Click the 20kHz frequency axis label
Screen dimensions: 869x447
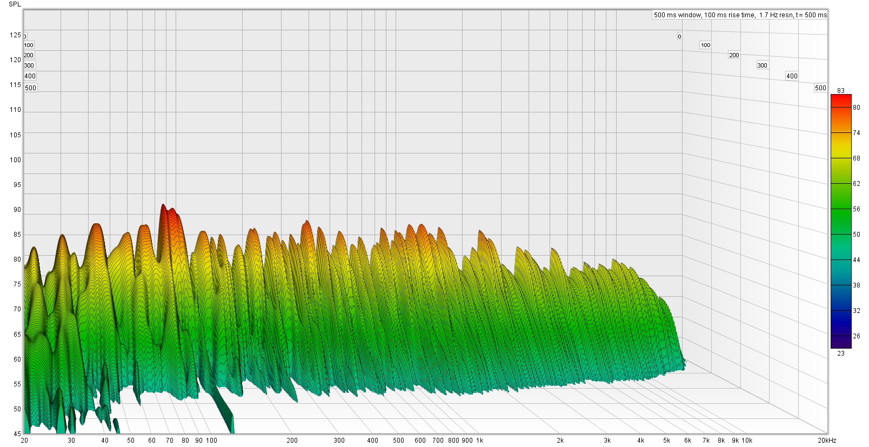click(827, 441)
